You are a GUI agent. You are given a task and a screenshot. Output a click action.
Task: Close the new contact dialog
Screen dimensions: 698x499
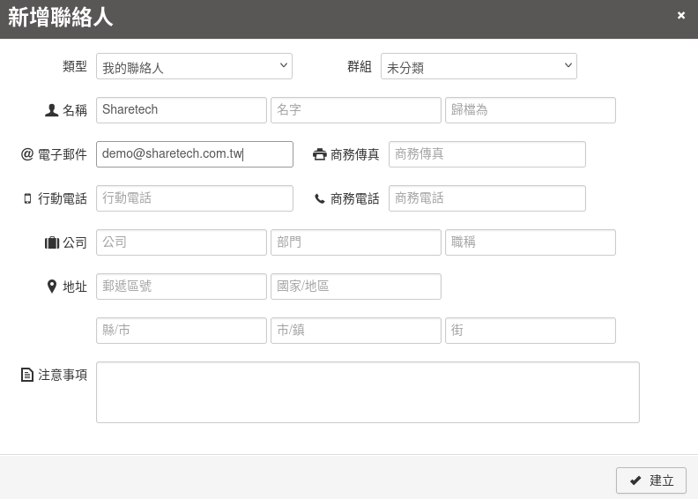tap(681, 16)
